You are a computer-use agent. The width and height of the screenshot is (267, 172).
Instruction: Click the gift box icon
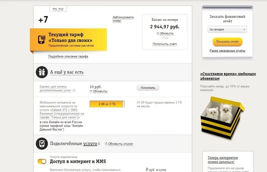point(42,72)
